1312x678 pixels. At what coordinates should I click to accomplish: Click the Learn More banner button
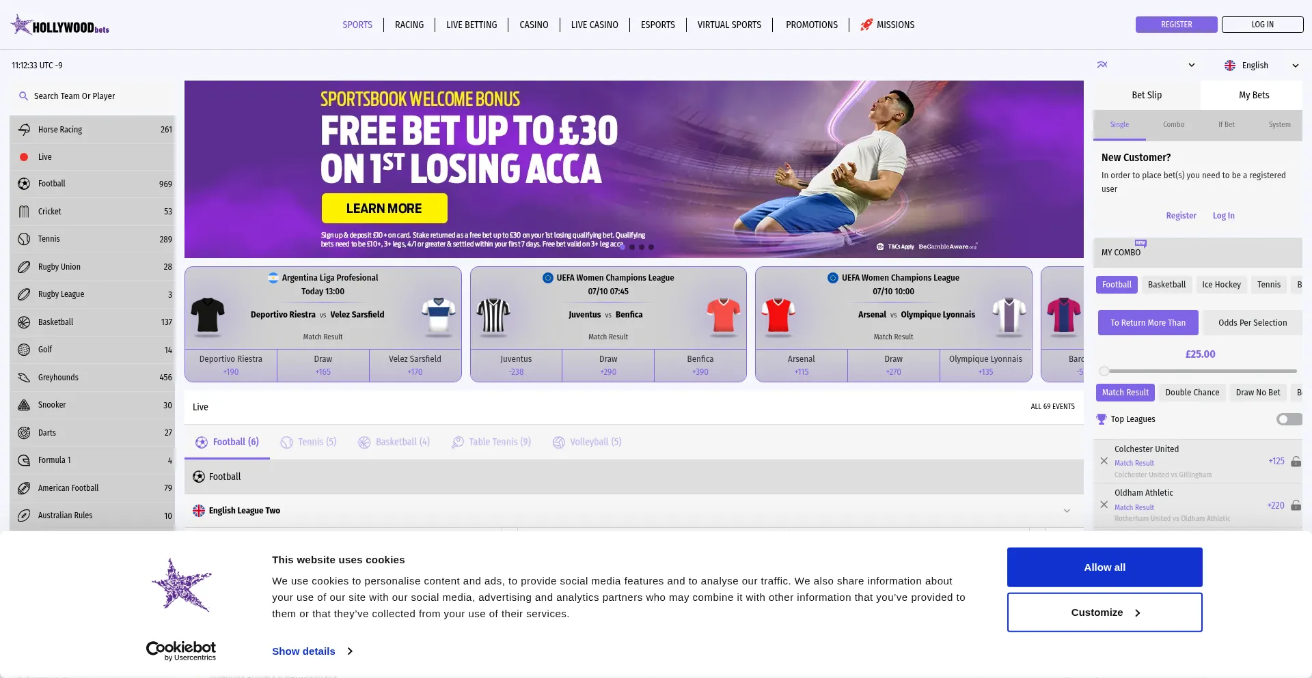coord(384,208)
